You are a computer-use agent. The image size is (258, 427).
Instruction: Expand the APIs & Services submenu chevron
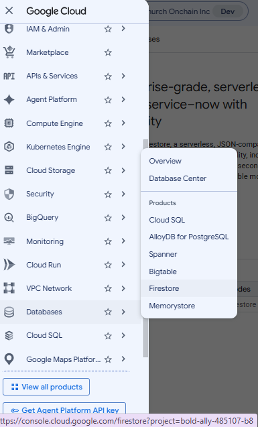click(x=123, y=76)
